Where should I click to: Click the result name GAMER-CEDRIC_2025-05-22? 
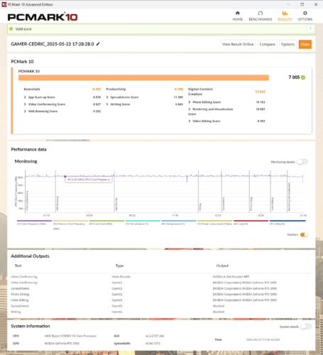coord(53,44)
